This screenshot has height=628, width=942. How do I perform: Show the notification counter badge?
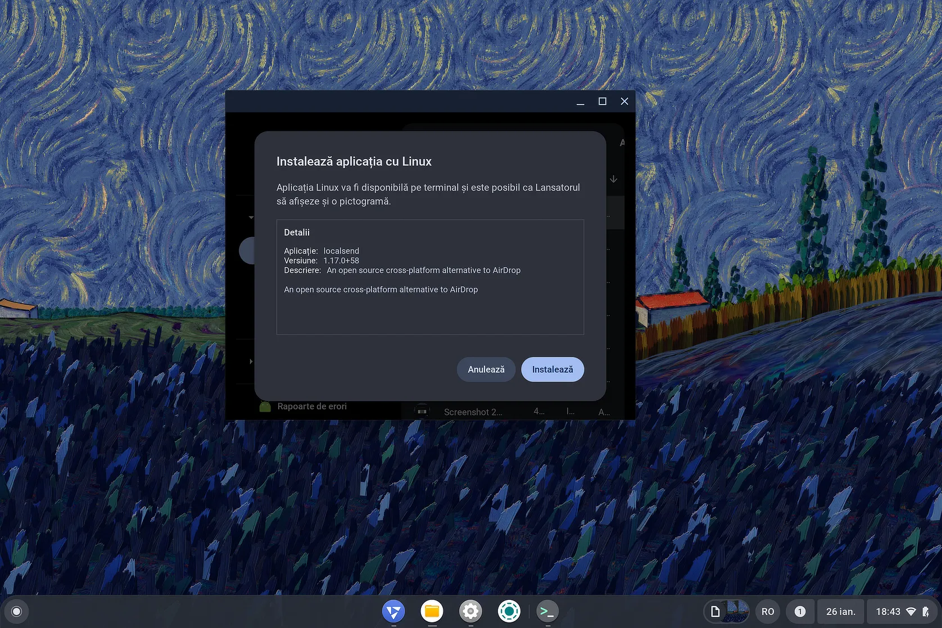[800, 611]
